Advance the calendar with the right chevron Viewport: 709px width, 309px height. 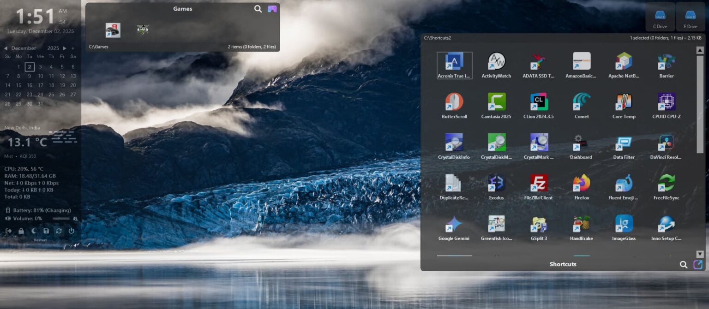click(x=65, y=48)
